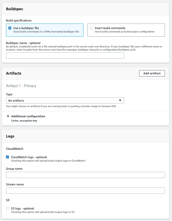This screenshot has height=221, width=172.
Task: Click the "Add artifact" button
Action: 152,73
